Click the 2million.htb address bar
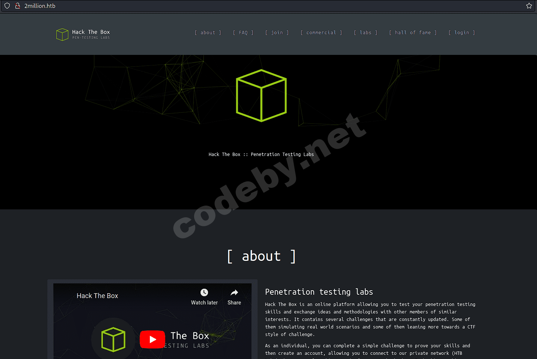Image resolution: width=537 pixels, height=359 pixels. [x=268, y=6]
